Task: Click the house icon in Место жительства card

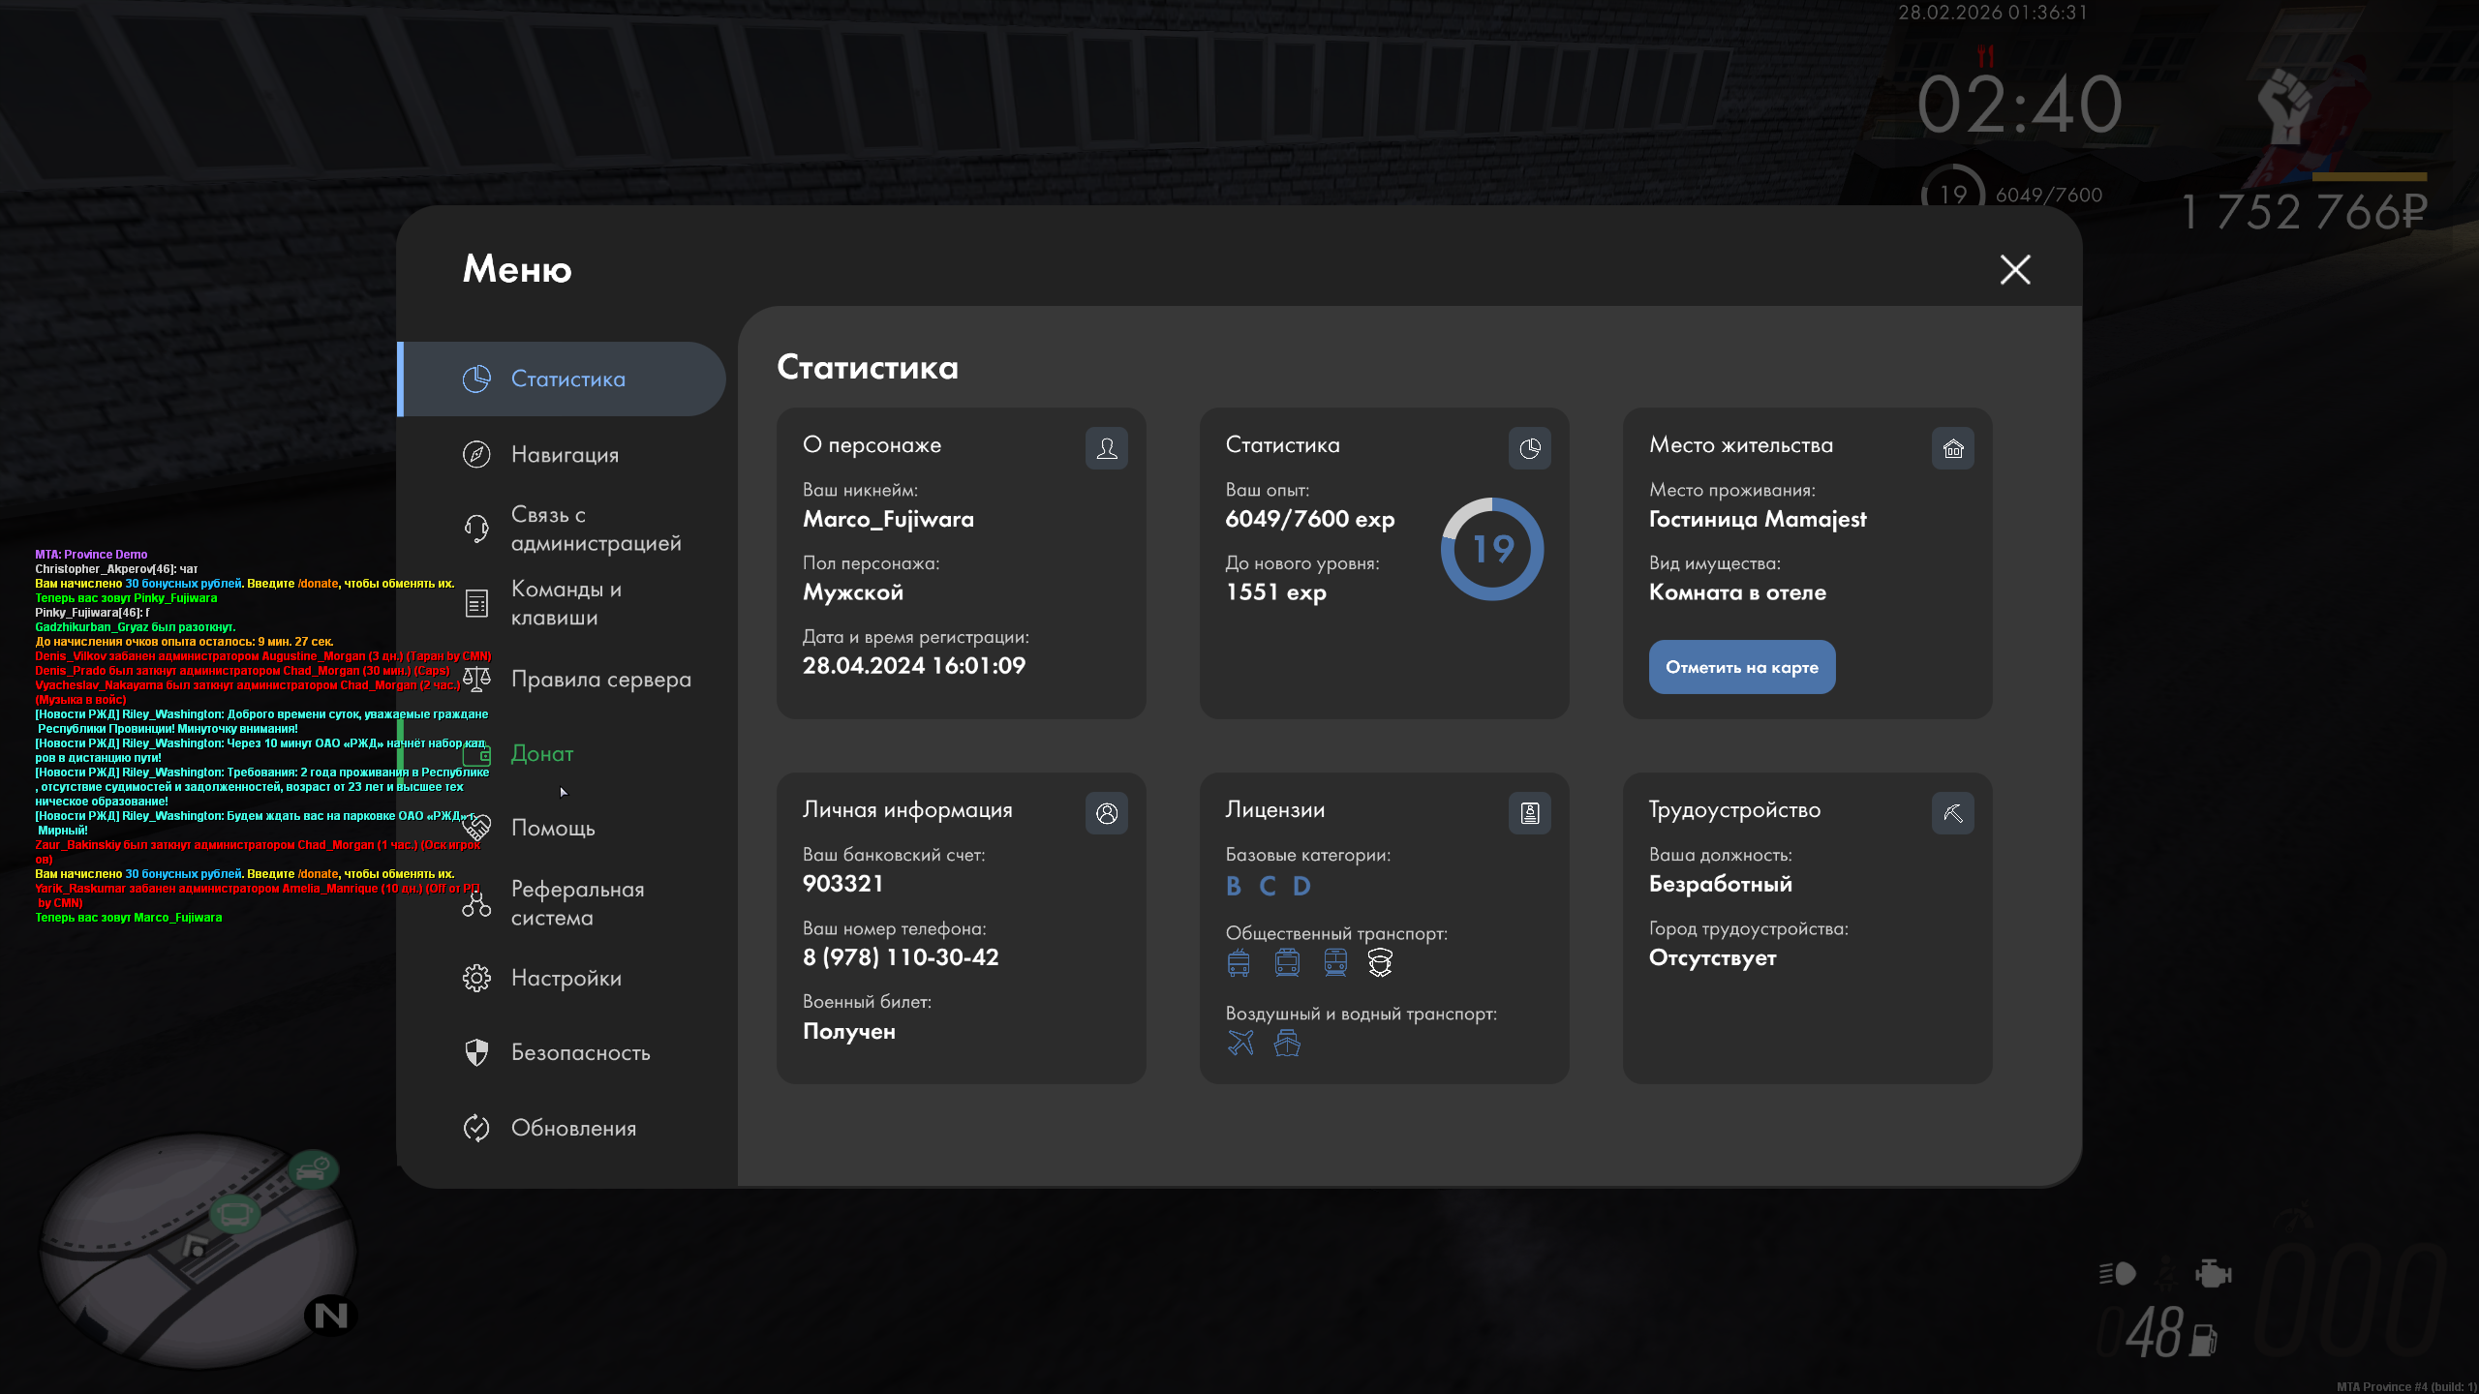Action: click(x=1952, y=448)
